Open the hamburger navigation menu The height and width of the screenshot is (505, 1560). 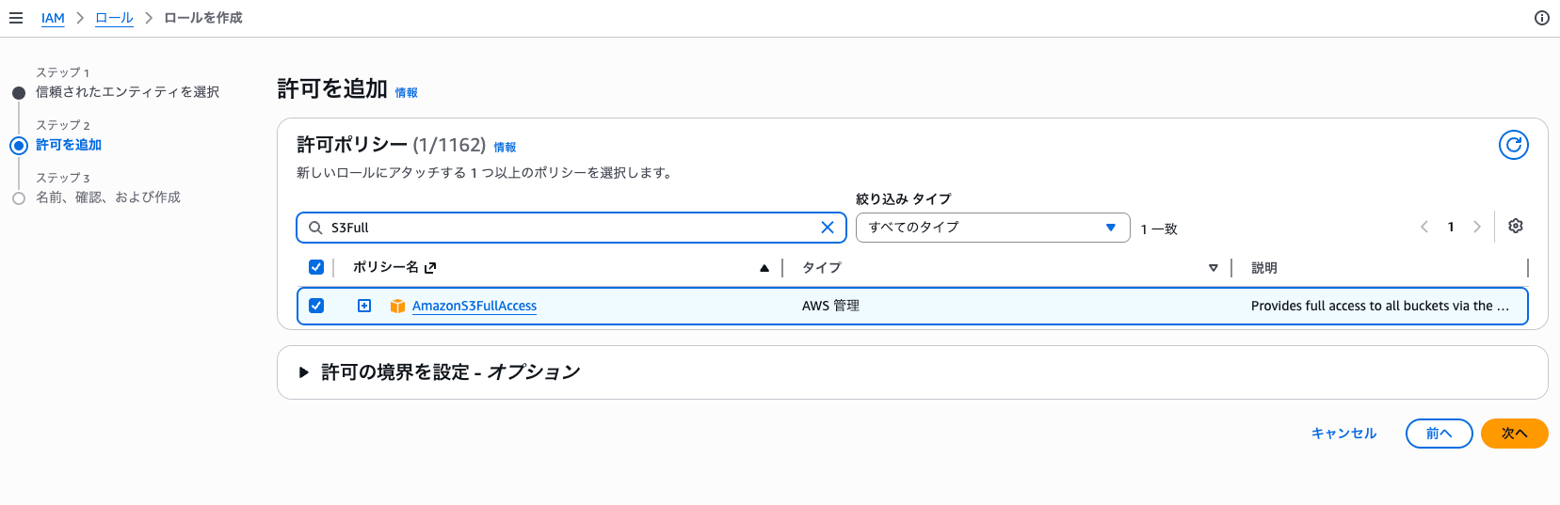click(16, 18)
